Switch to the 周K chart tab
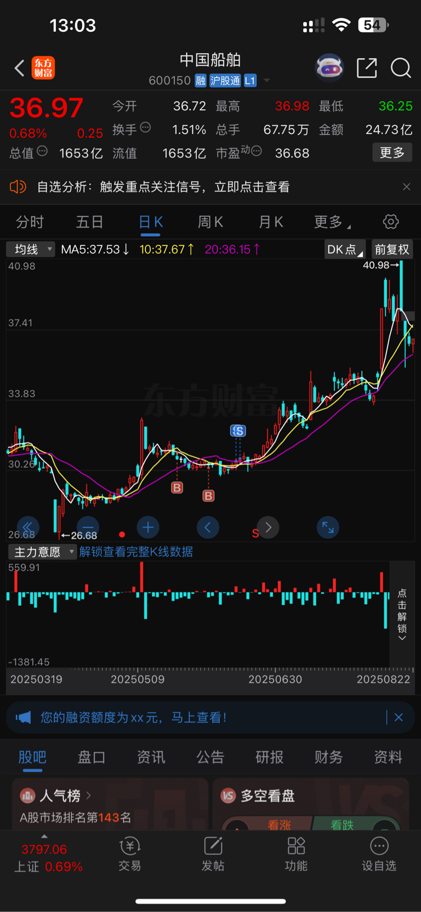Viewport: 421px width, 912px height. (x=210, y=222)
